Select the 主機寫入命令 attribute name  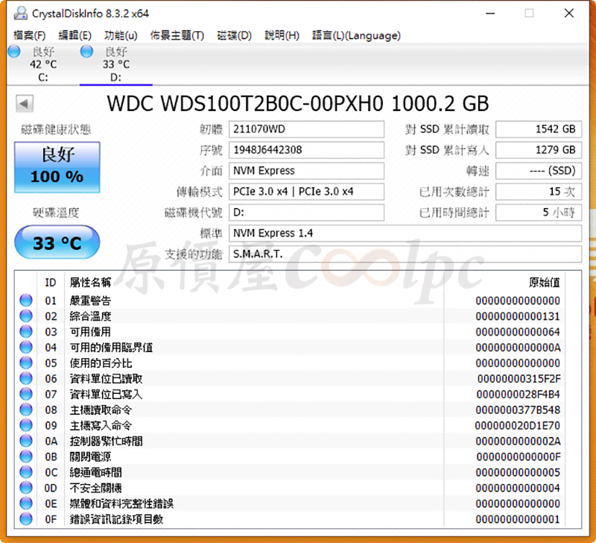point(101,425)
